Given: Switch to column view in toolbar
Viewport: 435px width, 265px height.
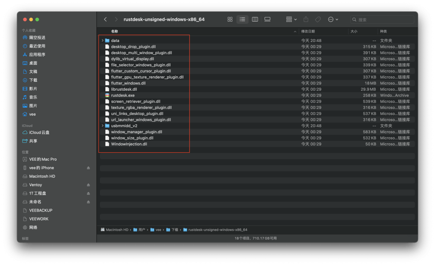Looking at the screenshot, I should pyautogui.click(x=255, y=20).
